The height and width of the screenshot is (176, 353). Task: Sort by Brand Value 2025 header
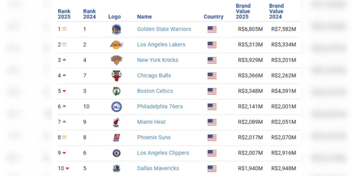point(243,11)
